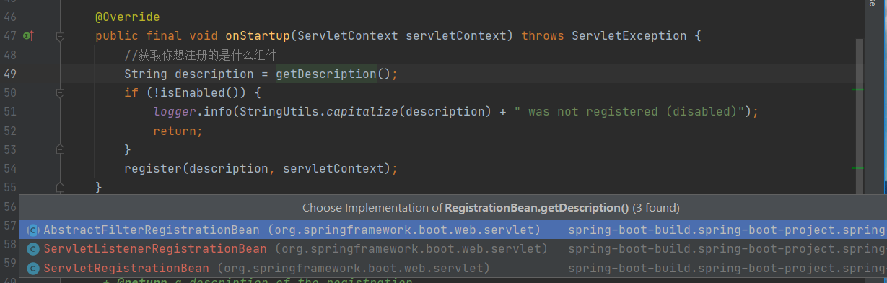Click line number 50 in the gutter

point(10,92)
